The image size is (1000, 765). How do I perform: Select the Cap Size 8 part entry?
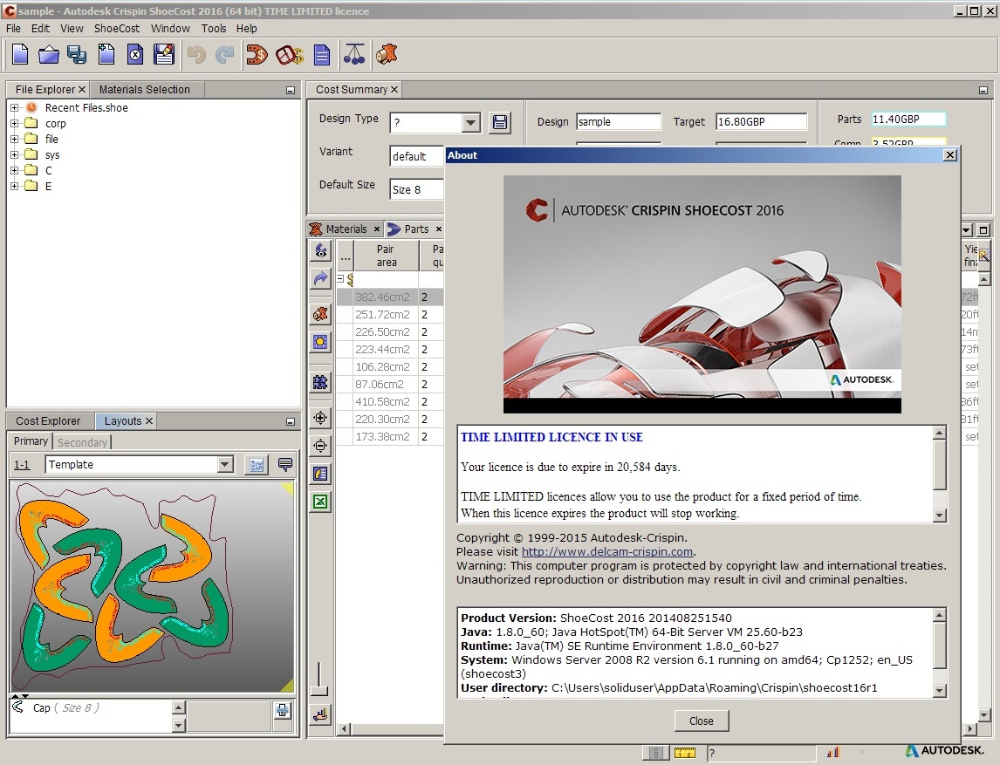65,708
